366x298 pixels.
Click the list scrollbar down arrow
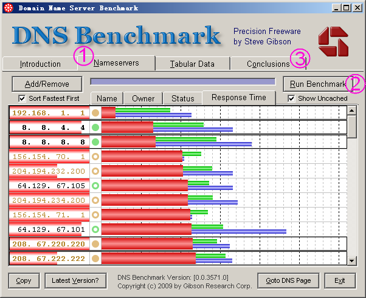(352, 261)
